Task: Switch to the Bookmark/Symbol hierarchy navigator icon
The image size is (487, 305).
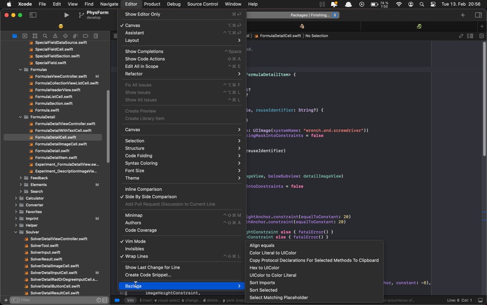Action: [x=35, y=36]
